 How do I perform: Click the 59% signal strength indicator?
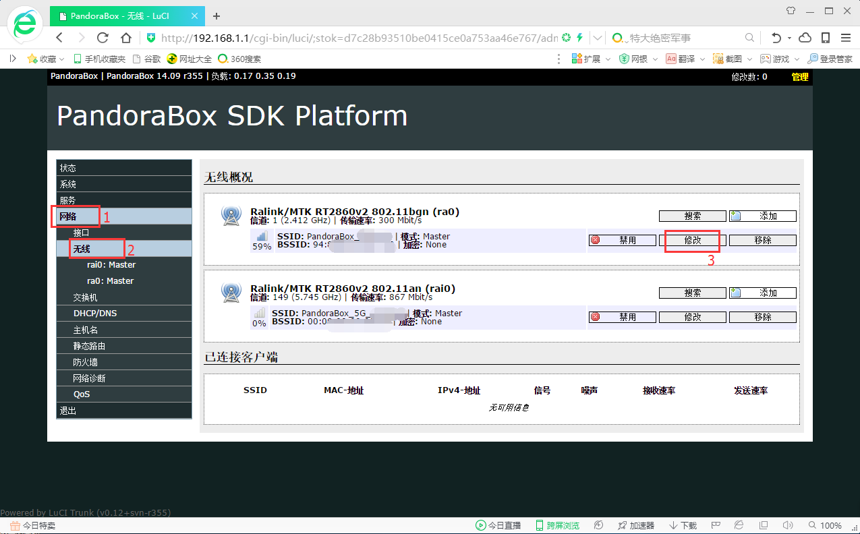(262, 241)
